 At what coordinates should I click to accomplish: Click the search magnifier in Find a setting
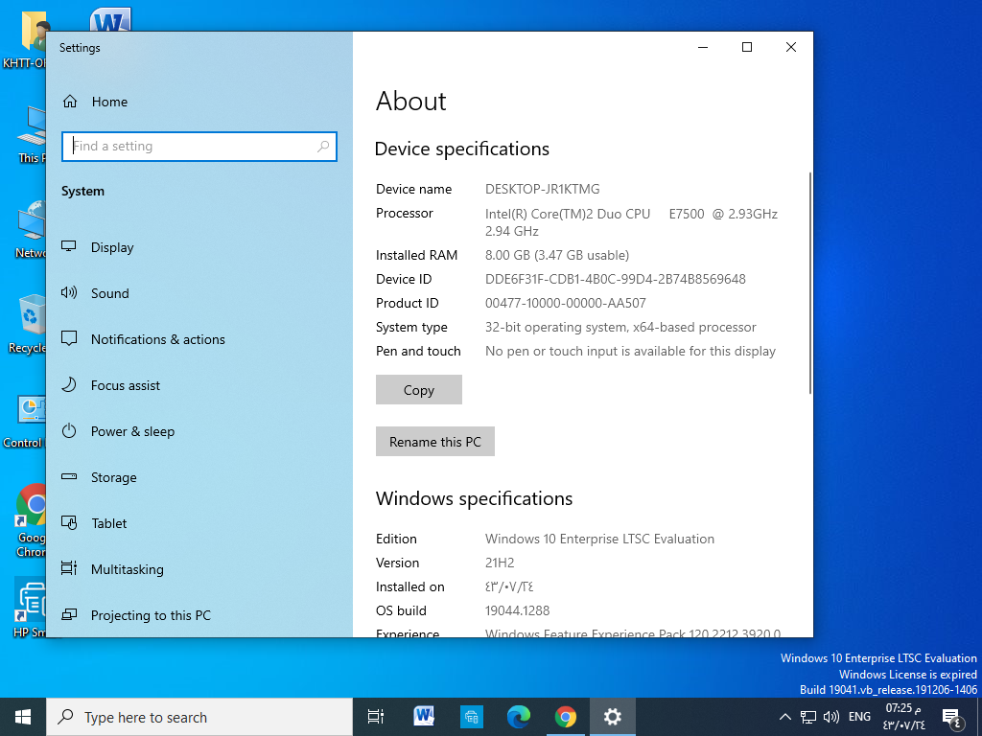click(x=323, y=147)
